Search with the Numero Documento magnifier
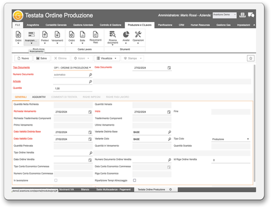 pos(91,75)
